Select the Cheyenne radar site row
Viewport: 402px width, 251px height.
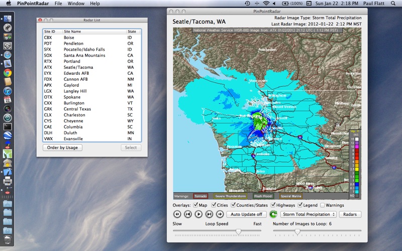click(92, 121)
